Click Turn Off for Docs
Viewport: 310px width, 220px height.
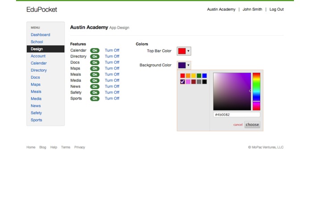coord(112,62)
